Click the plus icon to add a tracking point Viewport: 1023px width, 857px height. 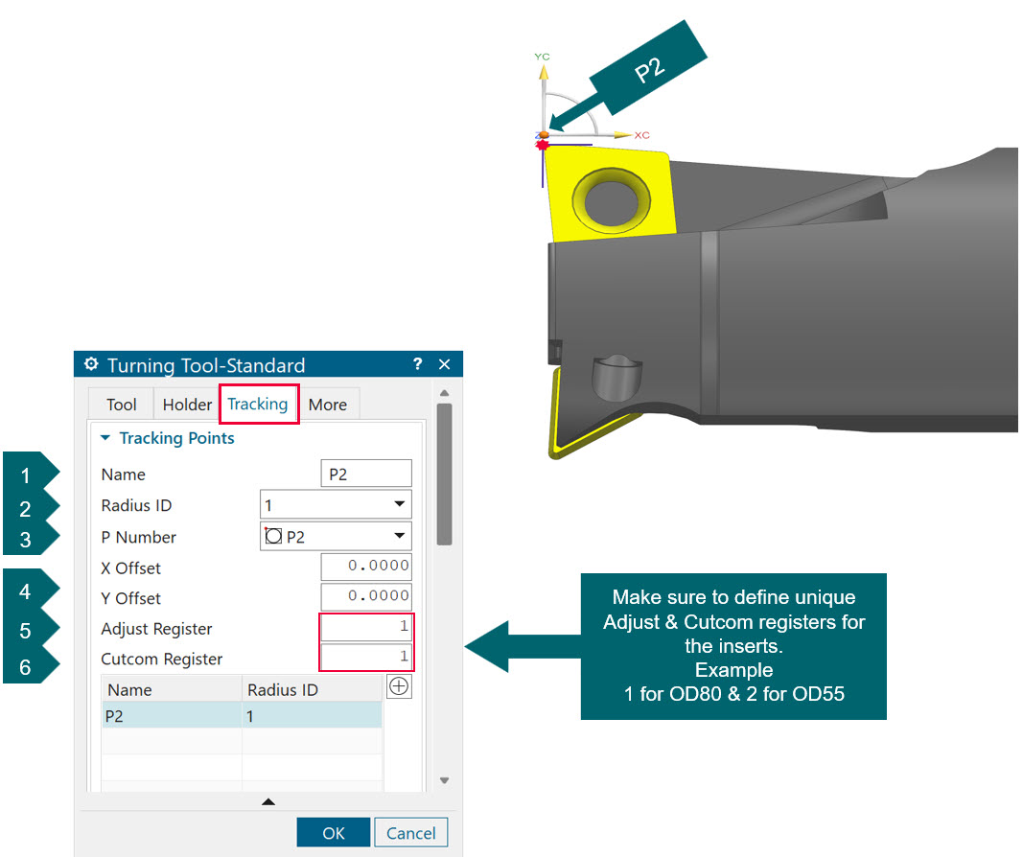(399, 685)
